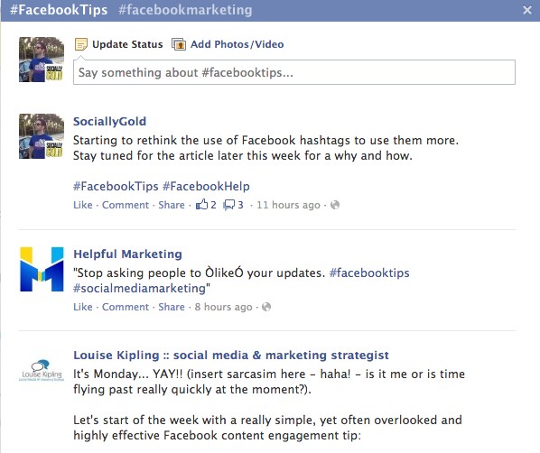Click the Say something about #facebooktips field
The height and width of the screenshot is (453, 540).
point(294,72)
